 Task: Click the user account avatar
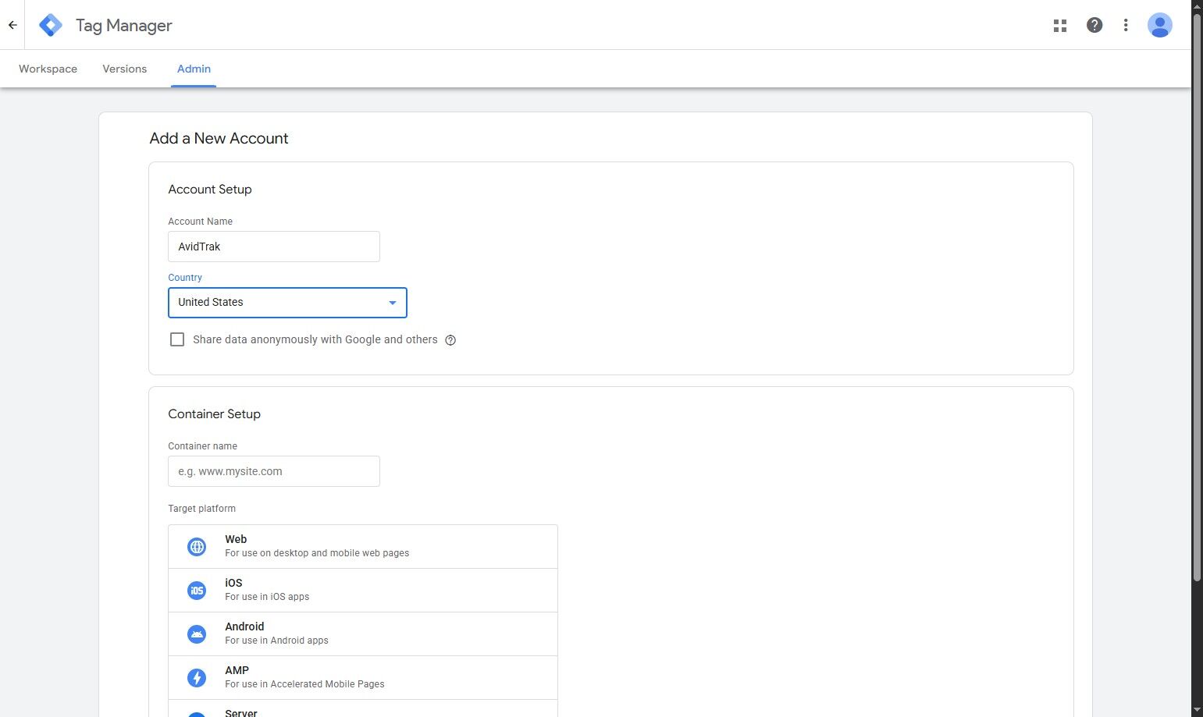point(1160,25)
